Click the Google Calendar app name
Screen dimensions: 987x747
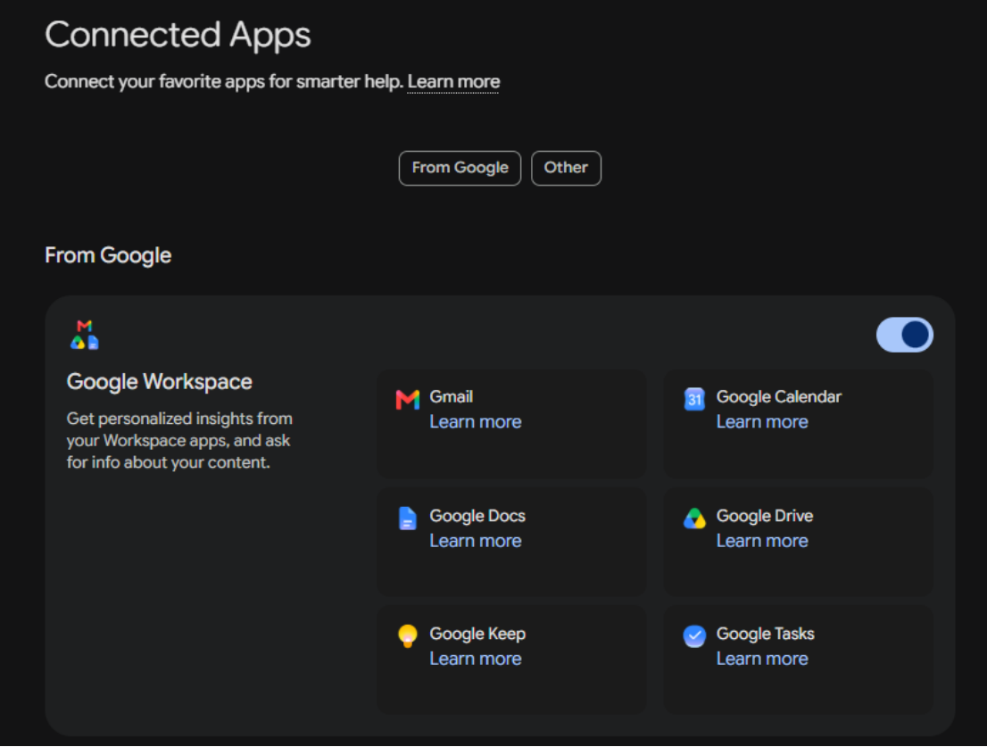point(779,397)
